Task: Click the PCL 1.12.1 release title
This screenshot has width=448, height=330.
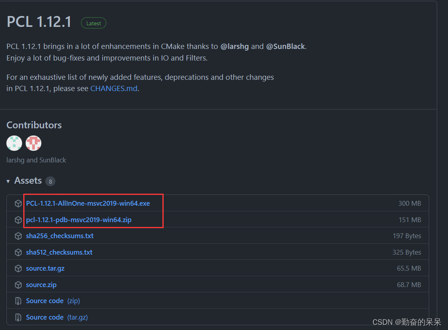Action: click(39, 22)
